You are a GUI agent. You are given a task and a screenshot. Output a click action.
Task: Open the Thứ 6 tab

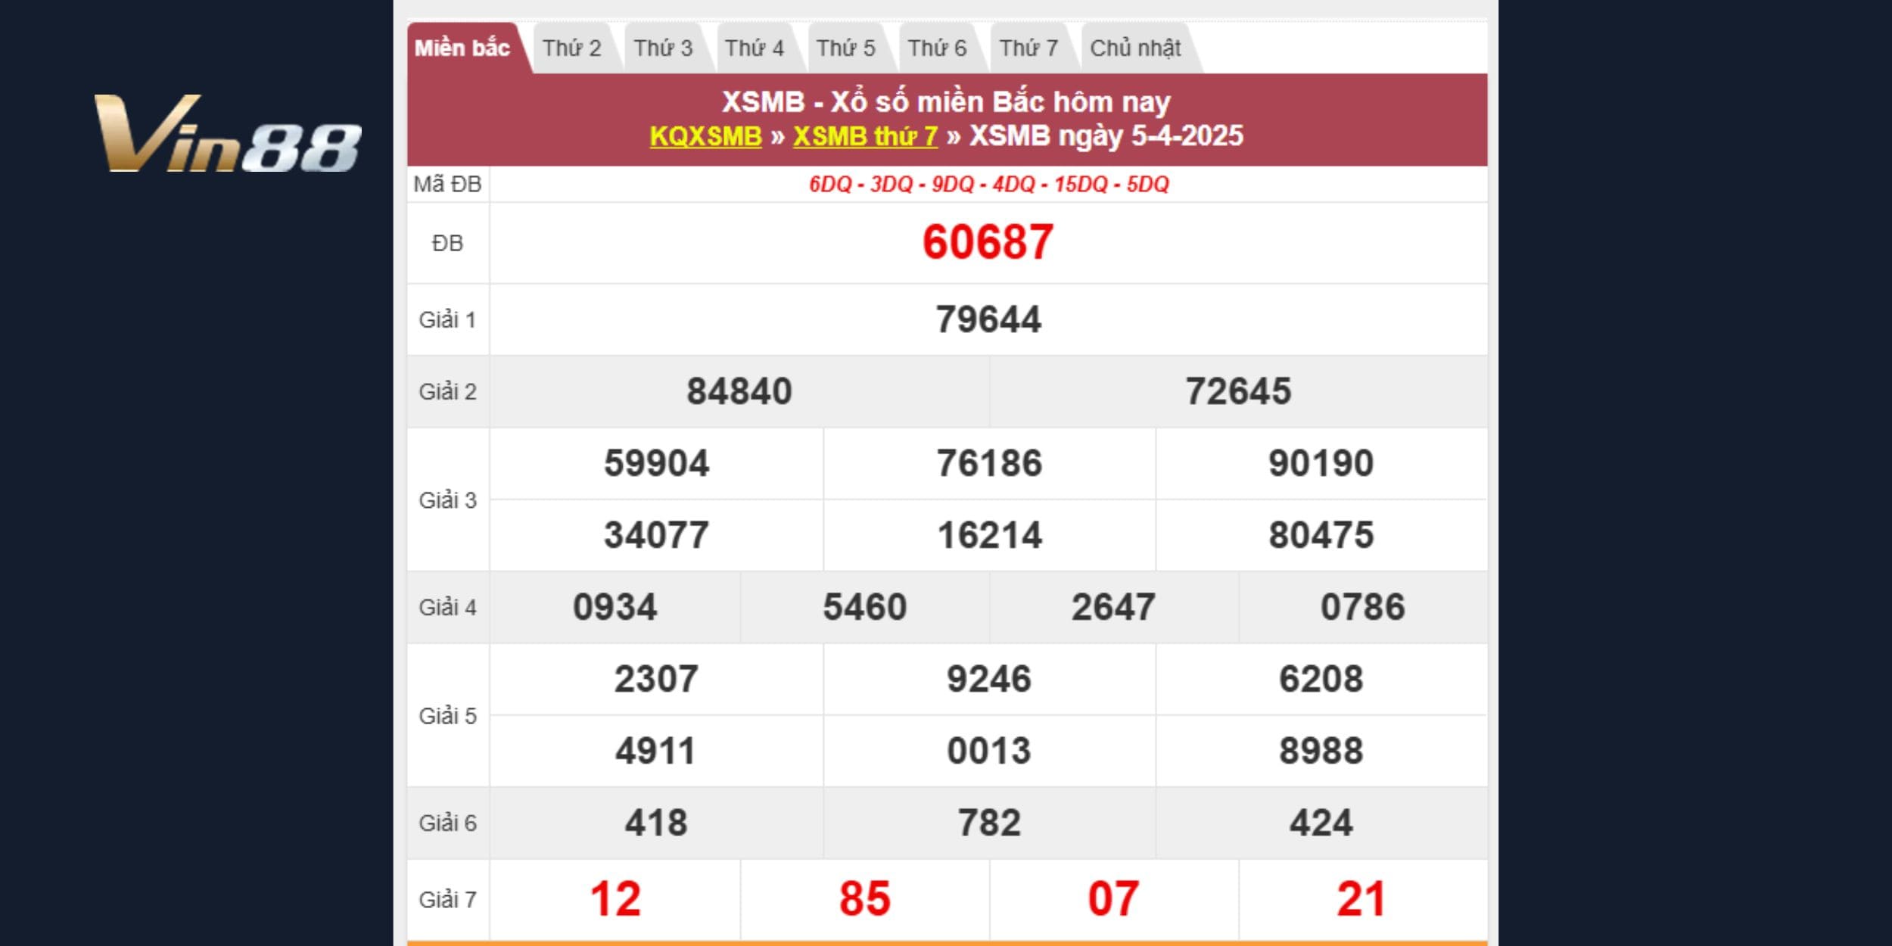937,48
